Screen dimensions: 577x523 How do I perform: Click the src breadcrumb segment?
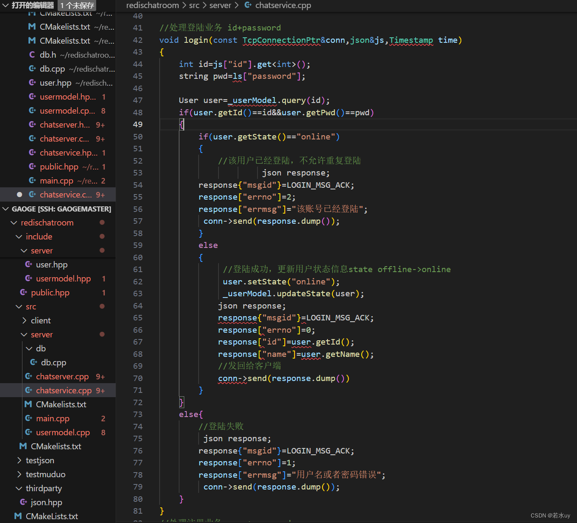(x=194, y=6)
